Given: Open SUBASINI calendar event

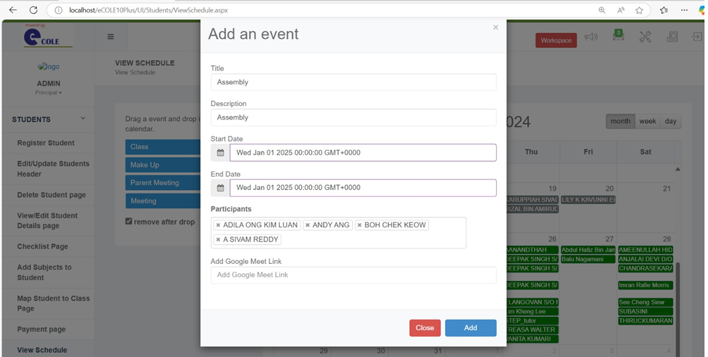Looking at the screenshot, I should [646, 311].
